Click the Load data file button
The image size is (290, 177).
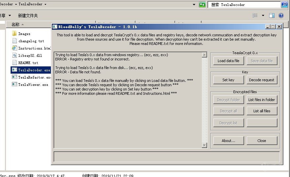(229, 61)
